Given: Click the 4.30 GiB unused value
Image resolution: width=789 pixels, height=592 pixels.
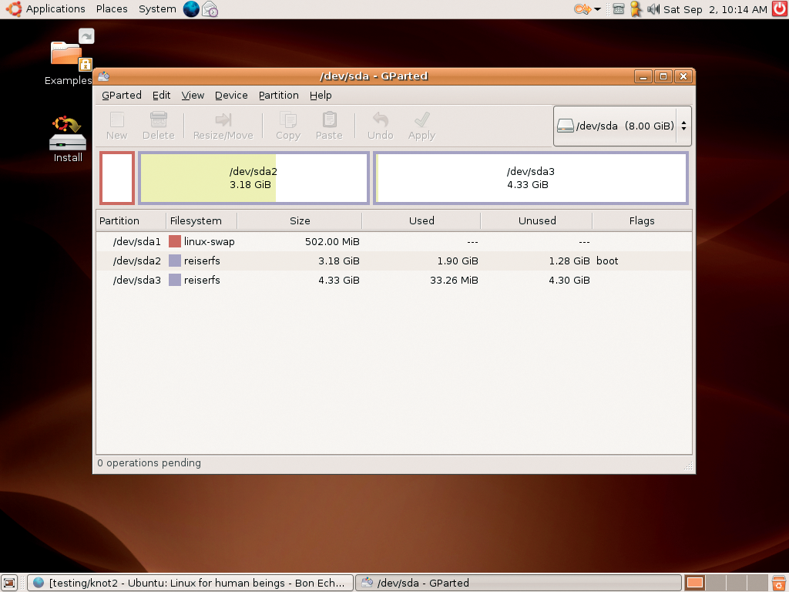Looking at the screenshot, I should click(x=569, y=280).
